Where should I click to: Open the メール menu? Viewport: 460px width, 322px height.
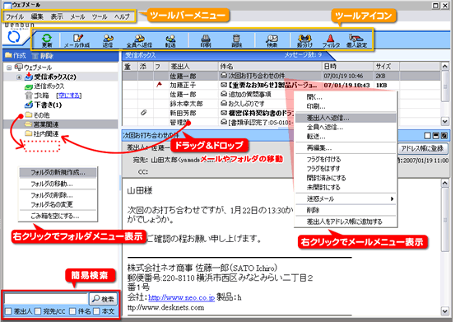click(x=77, y=16)
